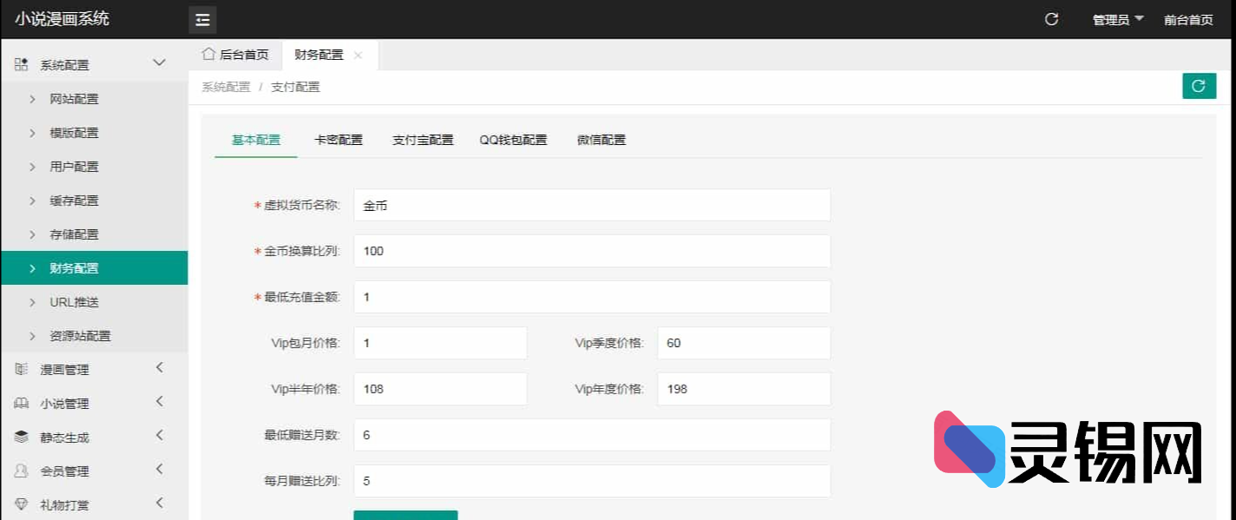Click the 礼物打赏 diamond icon
The height and width of the screenshot is (520, 1236).
tap(22, 505)
